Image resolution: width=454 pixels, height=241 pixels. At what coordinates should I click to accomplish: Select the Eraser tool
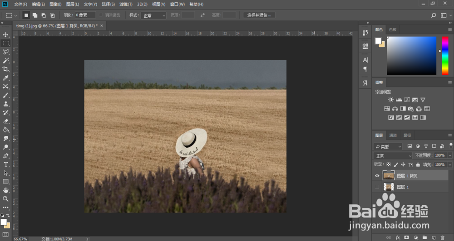point(5,121)
